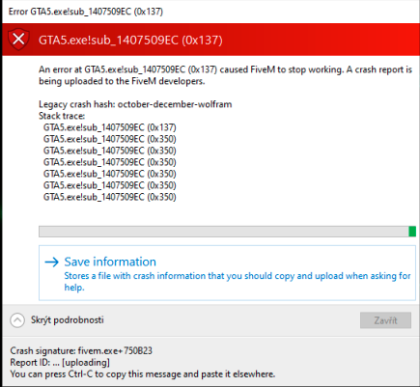The width and height of the screenshot is (420, 387).
Task: Click the crash upload progress bar
Action: [227, 232]
